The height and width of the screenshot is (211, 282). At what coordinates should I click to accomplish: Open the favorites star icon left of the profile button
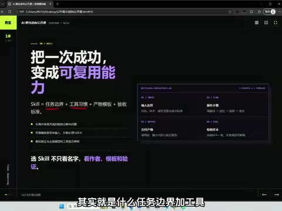pos(259,12)
